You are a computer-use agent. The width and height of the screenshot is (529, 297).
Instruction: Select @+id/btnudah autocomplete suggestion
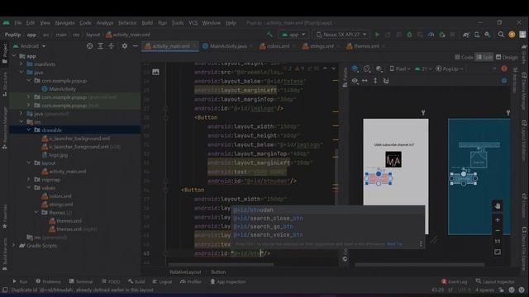(328, 210)
